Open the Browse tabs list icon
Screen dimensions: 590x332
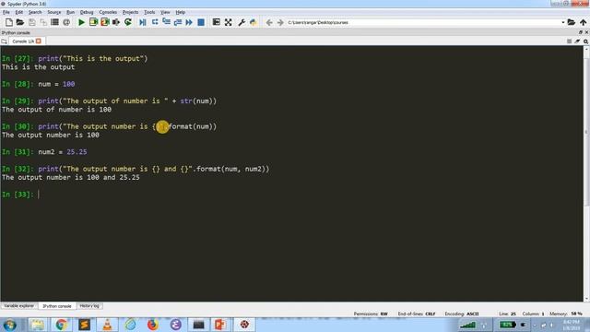tap(55, 22)
